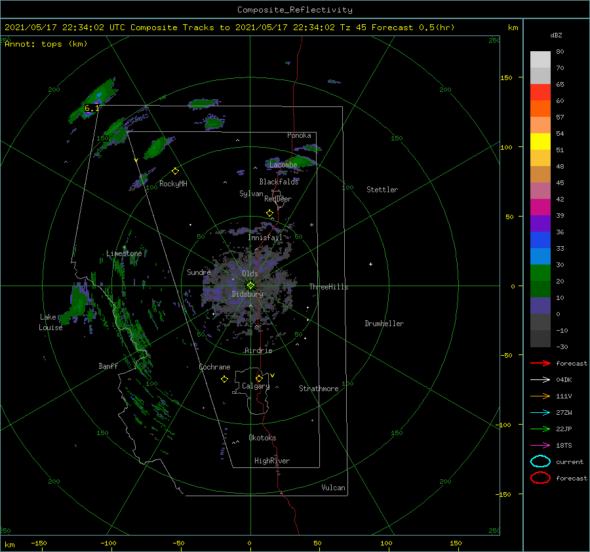
Task: Click the current legend text
Action: (x=570, y=461)
